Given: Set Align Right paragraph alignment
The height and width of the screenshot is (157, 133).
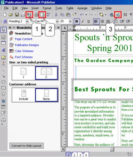Looking at the screenshot, I should pyautogui.click(x=108, y=21).
